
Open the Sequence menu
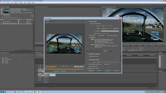click(16, 3)
